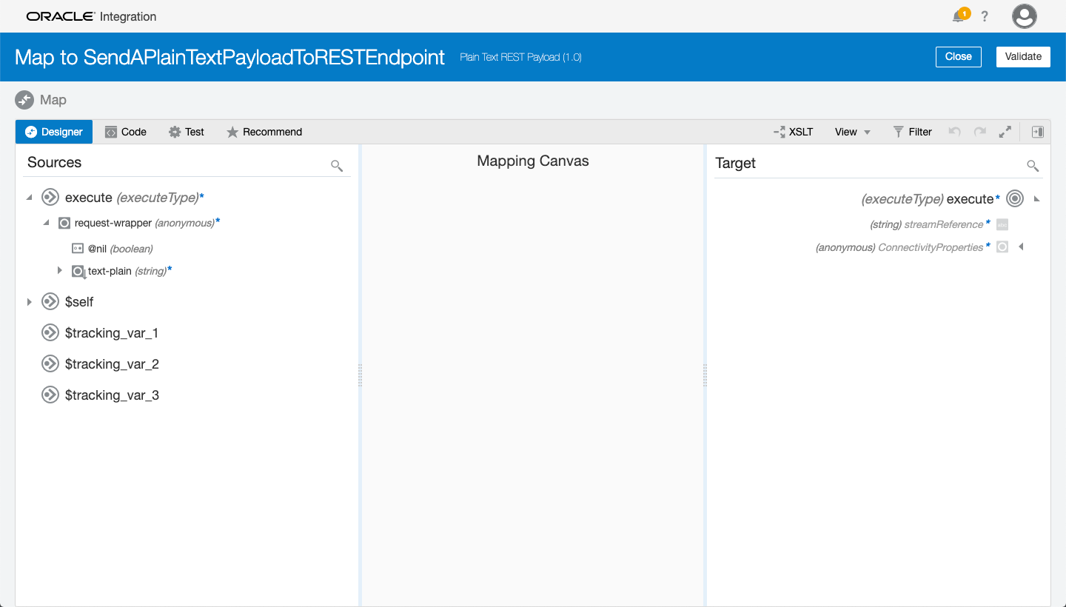Select the $tracking_var_2 label

112,364
